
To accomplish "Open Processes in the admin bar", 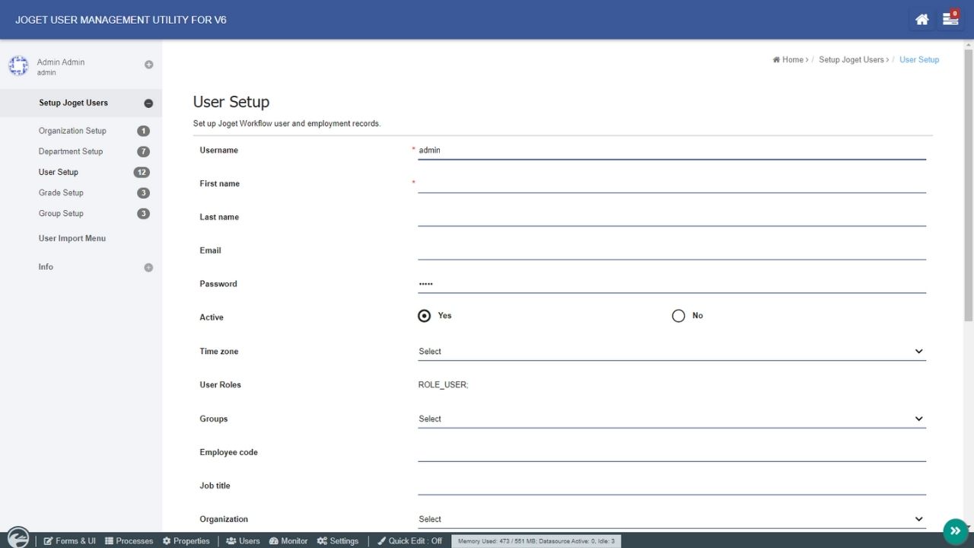I will click(129, 541).
